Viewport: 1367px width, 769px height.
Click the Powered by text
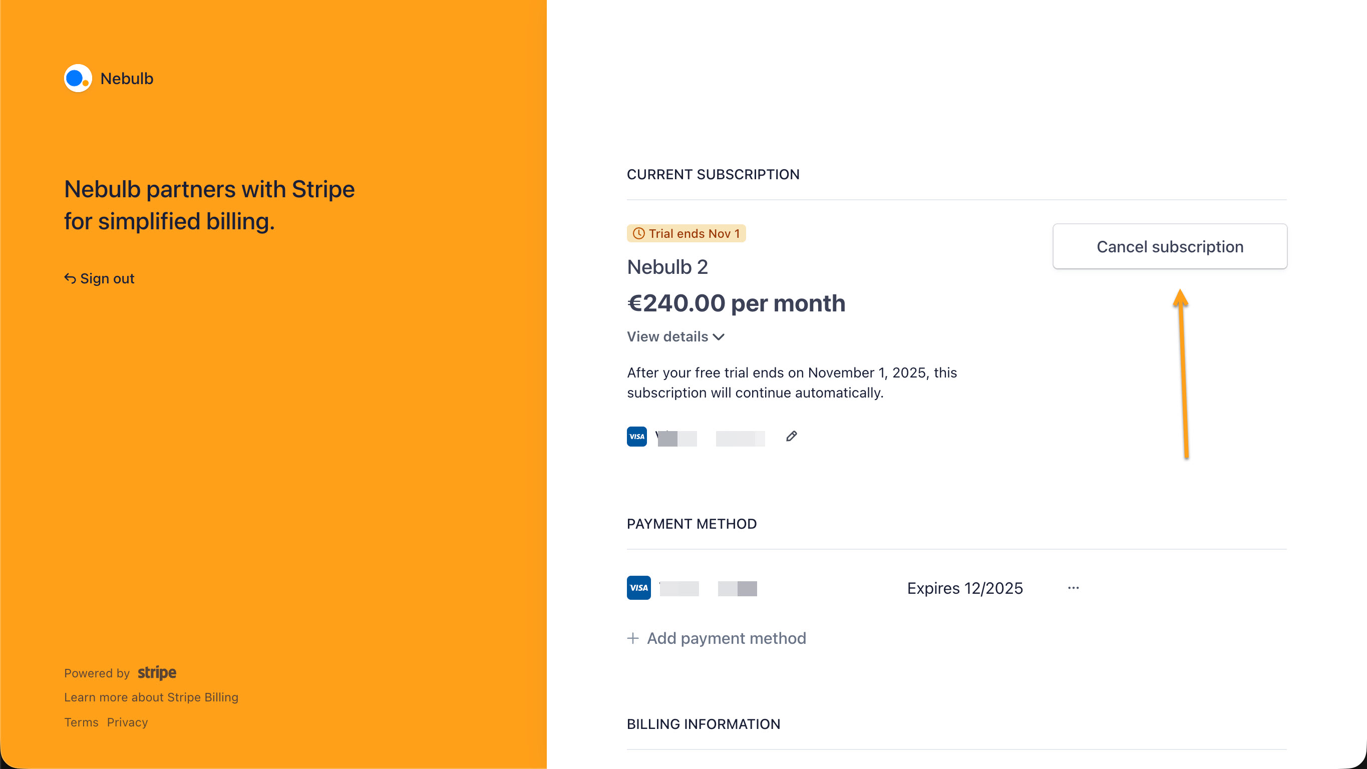pos(97,673)
